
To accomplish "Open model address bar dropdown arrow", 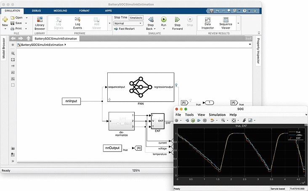I will pyautogui.click(x=250, y=44).
